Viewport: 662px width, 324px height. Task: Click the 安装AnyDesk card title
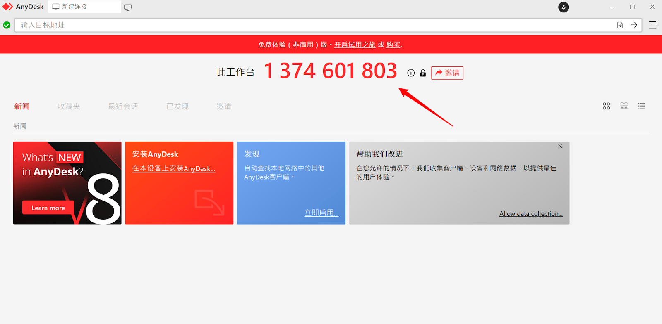(x=155, y=154)
